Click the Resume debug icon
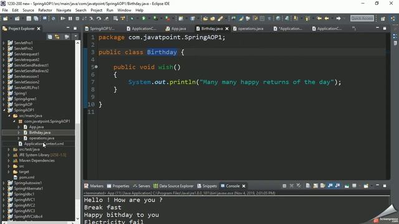Image resolution: width=399 pixels, height=224 pixels. click(63, 18)
